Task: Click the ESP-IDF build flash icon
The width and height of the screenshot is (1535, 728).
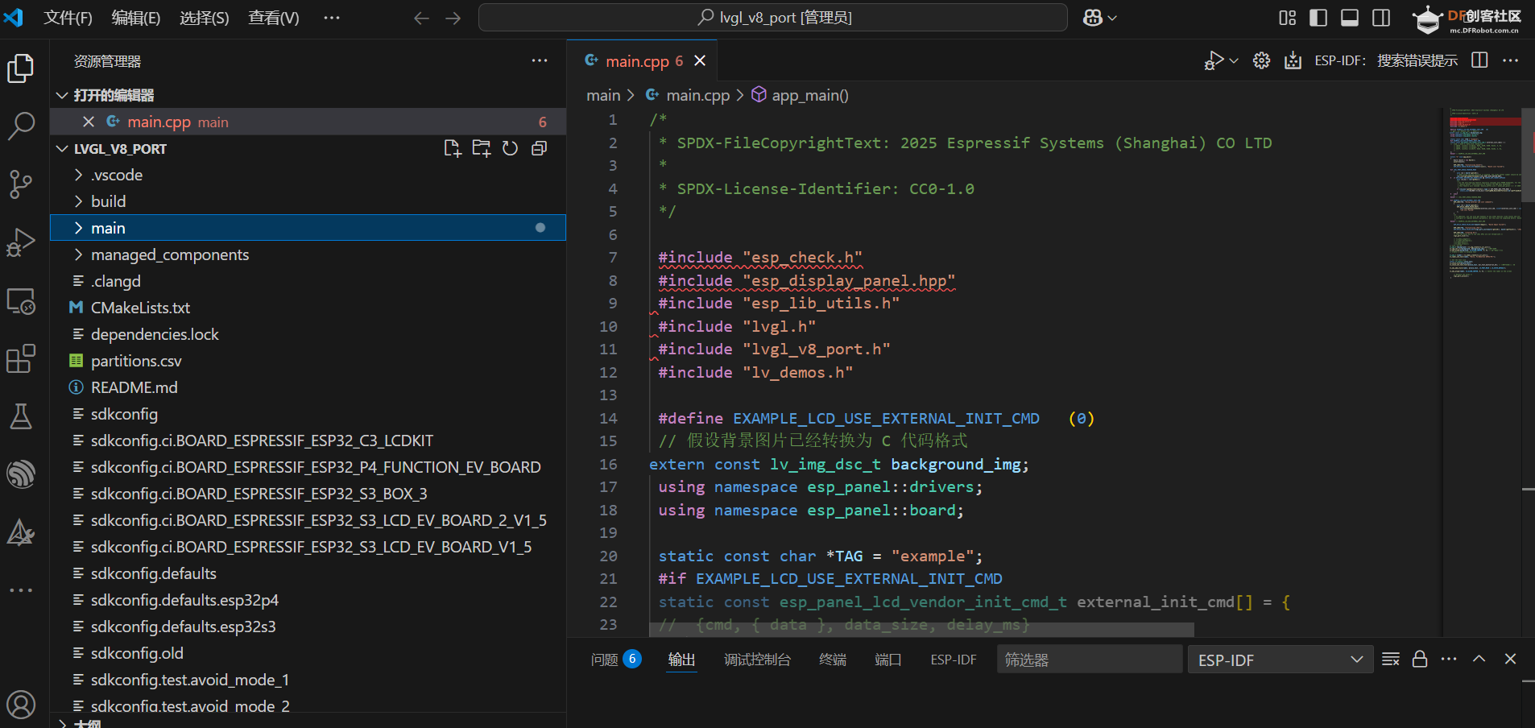Action: (x=1293, y=60)
